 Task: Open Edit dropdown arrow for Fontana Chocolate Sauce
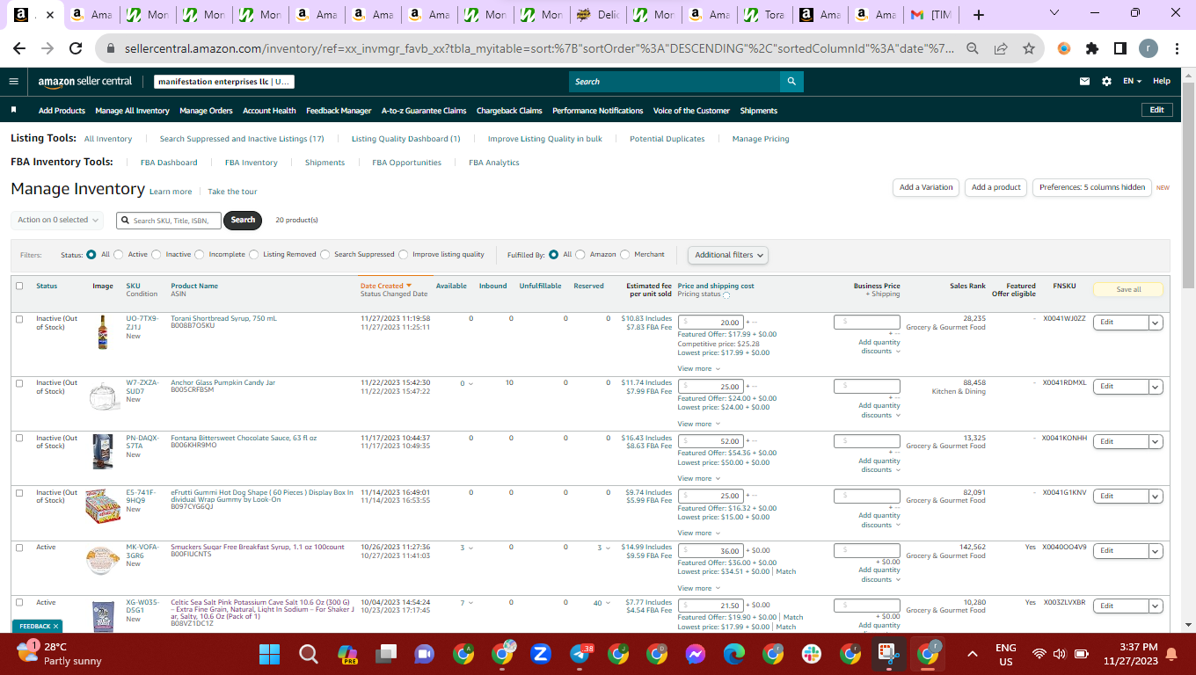click(x=1156, y=442)
